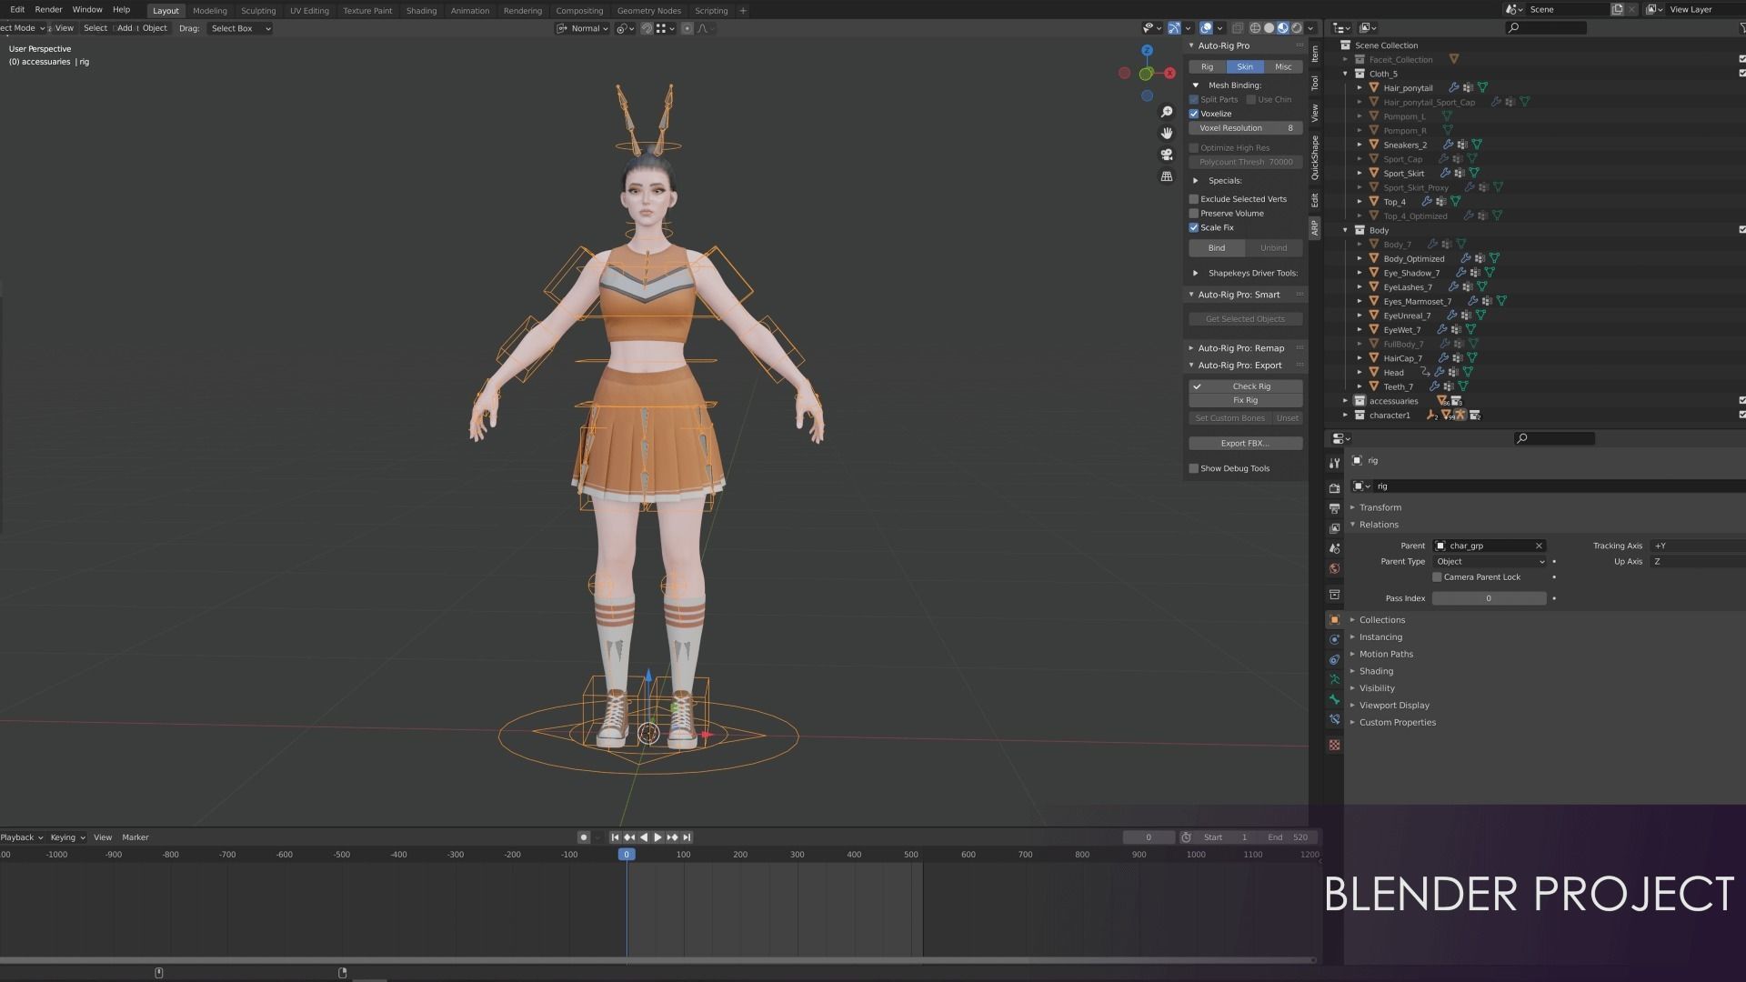Adjust the Voxel Resolution slider
This screenshot has height=982, width=1746.
(1245, 128)
